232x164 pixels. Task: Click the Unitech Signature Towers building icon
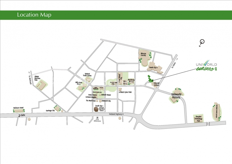pos(96,109)
